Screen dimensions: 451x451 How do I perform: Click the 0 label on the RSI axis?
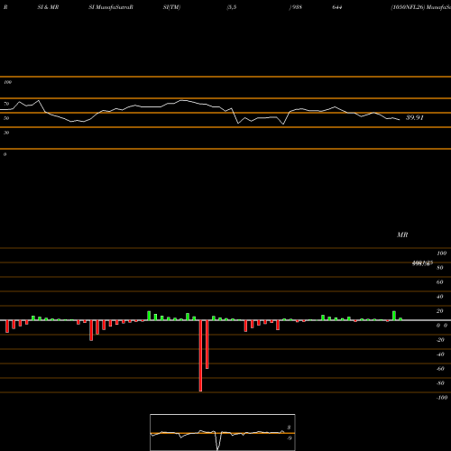click(5, 154)
